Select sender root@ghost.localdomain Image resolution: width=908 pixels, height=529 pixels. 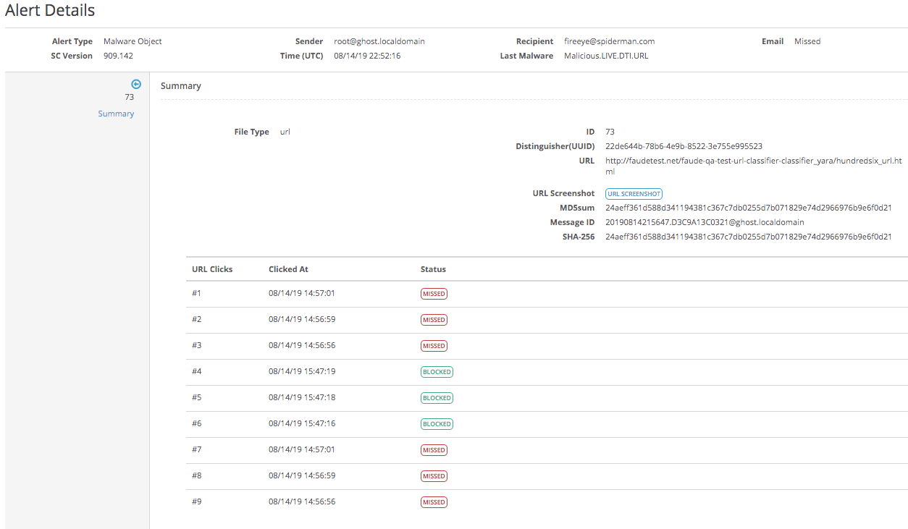pos(379,41)
